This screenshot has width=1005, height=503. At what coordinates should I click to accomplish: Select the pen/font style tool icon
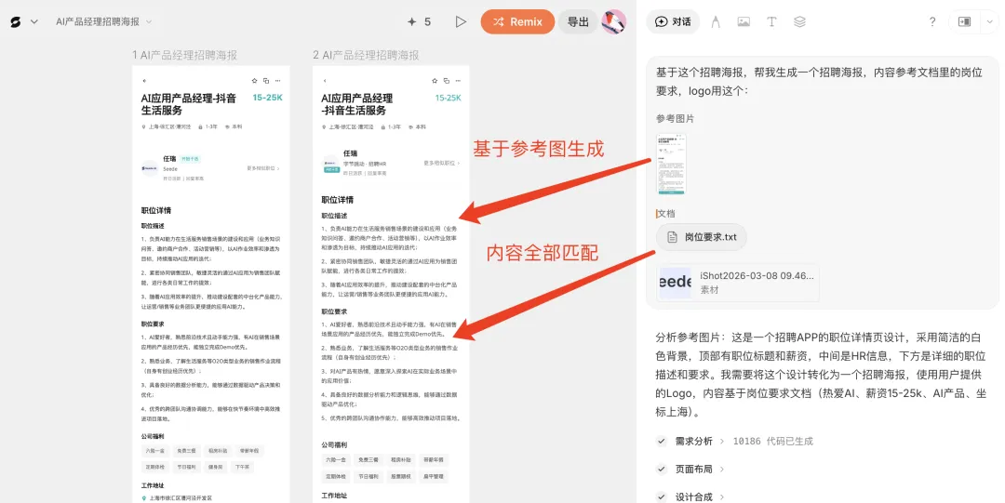tap(716, 21)
